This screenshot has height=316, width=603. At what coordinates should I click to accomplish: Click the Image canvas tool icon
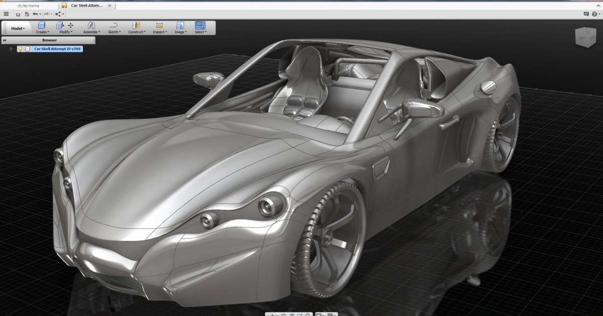[x=179, y=26]
